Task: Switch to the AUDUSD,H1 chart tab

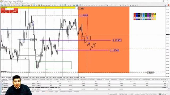Action: tap(35, 79)
